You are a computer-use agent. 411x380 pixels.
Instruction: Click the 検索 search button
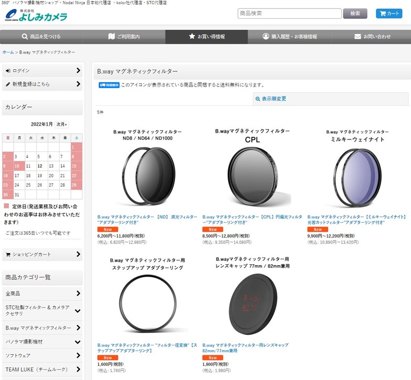pyautogui.click(x=355, y=14)
